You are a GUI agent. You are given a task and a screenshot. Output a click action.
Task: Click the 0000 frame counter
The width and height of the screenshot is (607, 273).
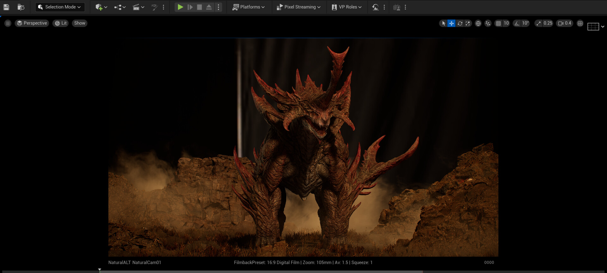(x=489, y=262)
